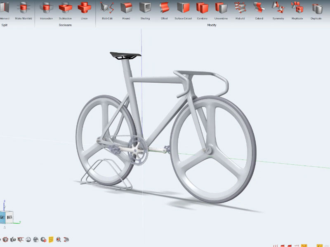Apply the Subtraction boolean tool
Screen dimensions: 330x247
coord(65,9)
